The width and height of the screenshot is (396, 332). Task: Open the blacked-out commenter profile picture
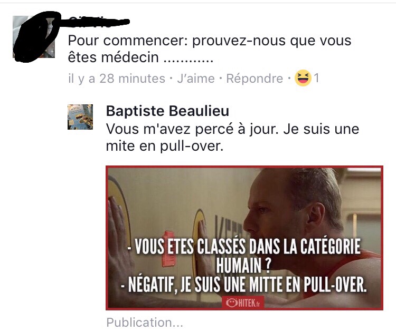pos(34,37)
